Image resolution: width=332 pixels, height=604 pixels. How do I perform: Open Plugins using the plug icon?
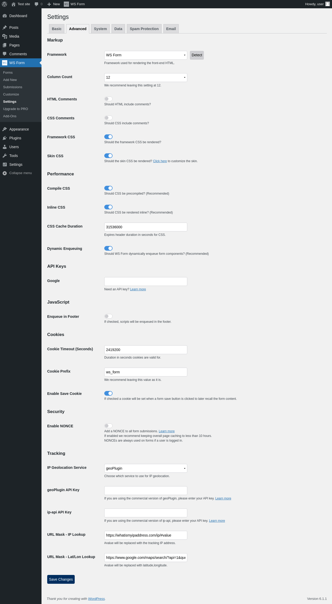(5, 138)
